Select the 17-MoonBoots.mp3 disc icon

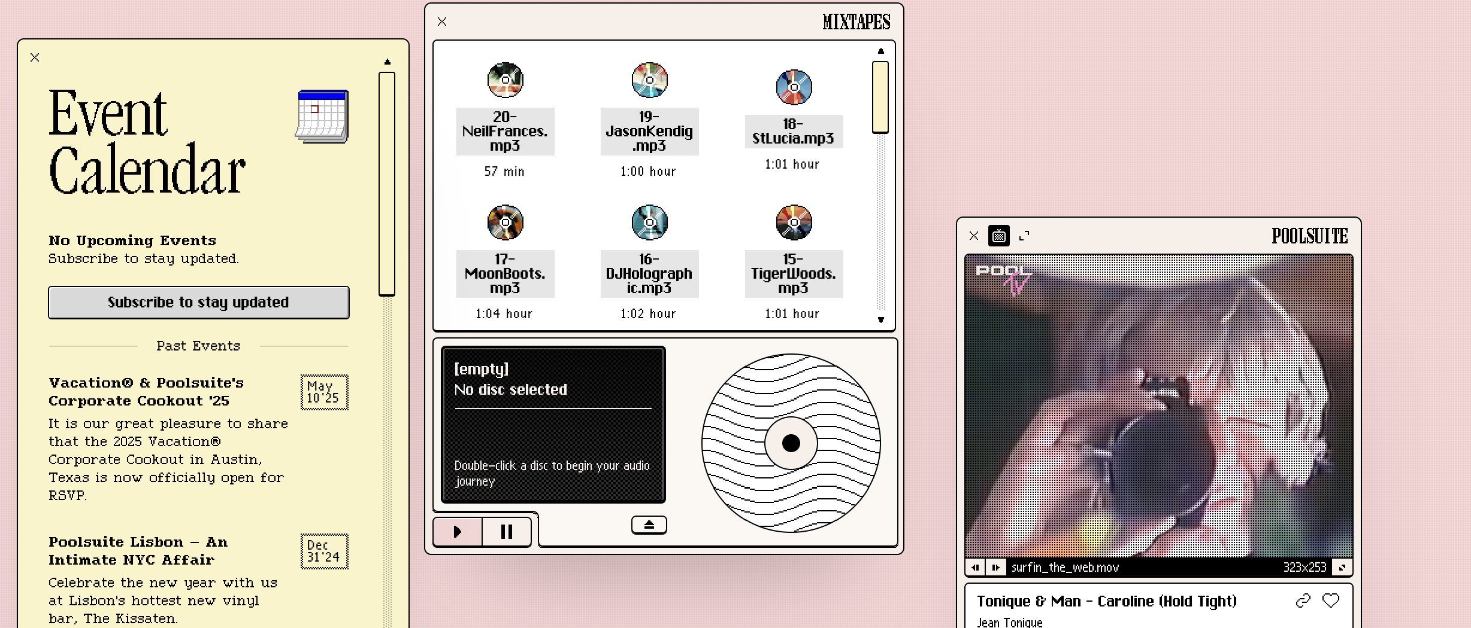pos(505,222)
